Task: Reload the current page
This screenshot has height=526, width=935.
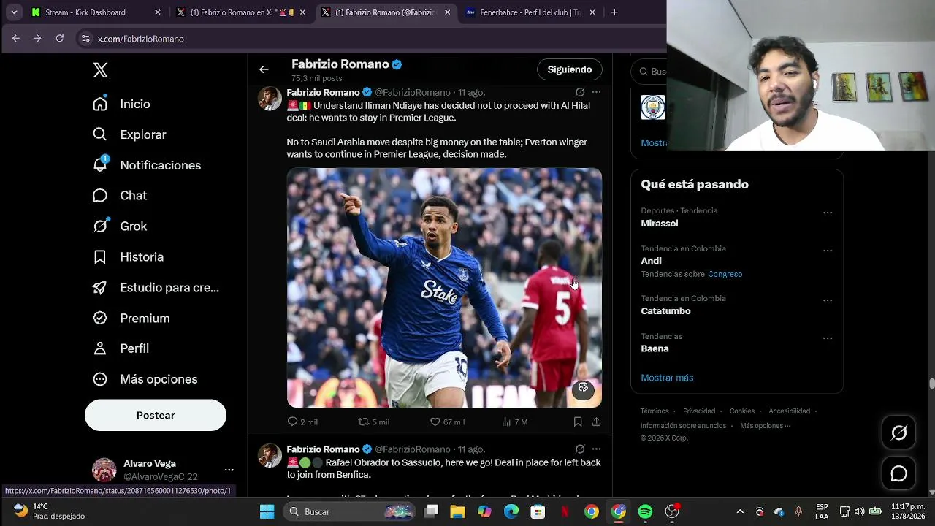Action: coord(60,39)
